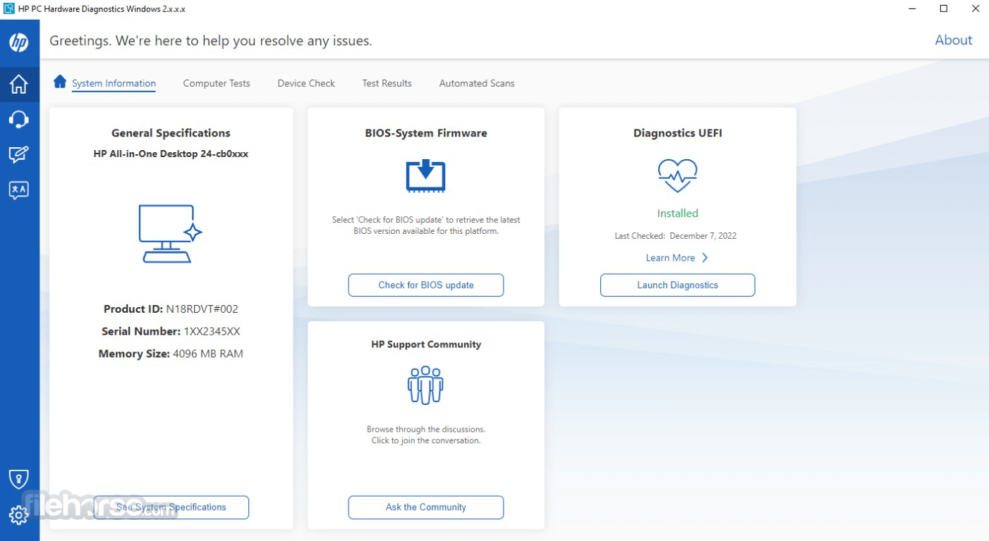Click the HP logo in the sidebar

click(x=19, y=42)
